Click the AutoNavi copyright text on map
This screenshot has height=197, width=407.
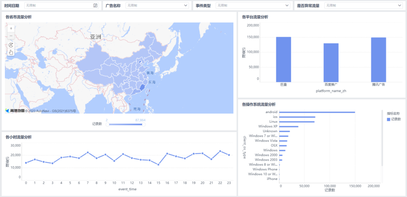tap(51, 111)
